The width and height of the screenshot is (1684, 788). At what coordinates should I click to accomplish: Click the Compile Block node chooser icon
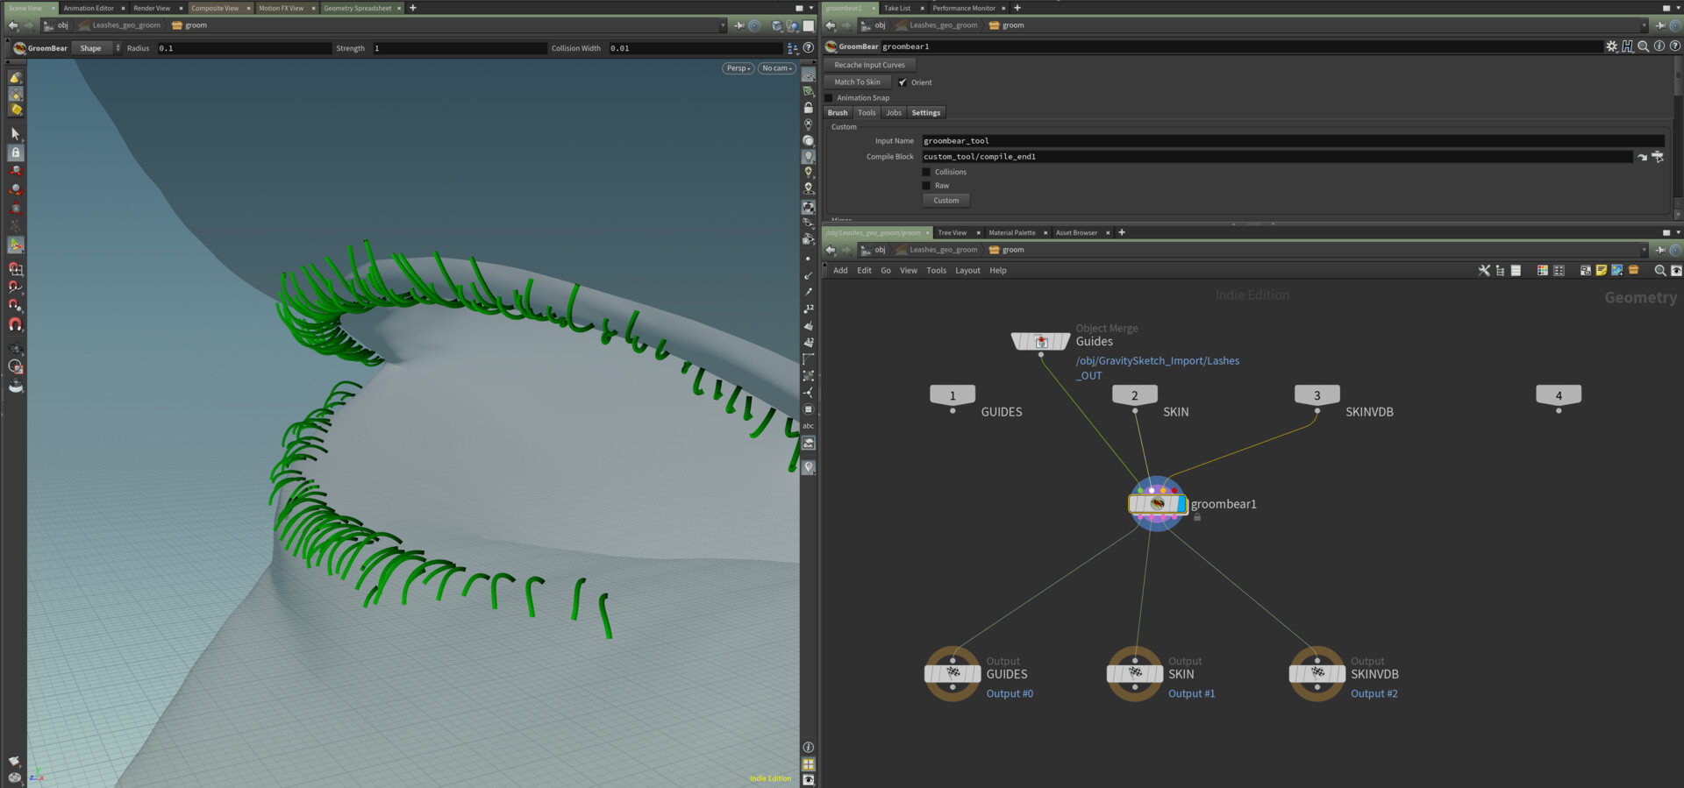point(1658,157)
